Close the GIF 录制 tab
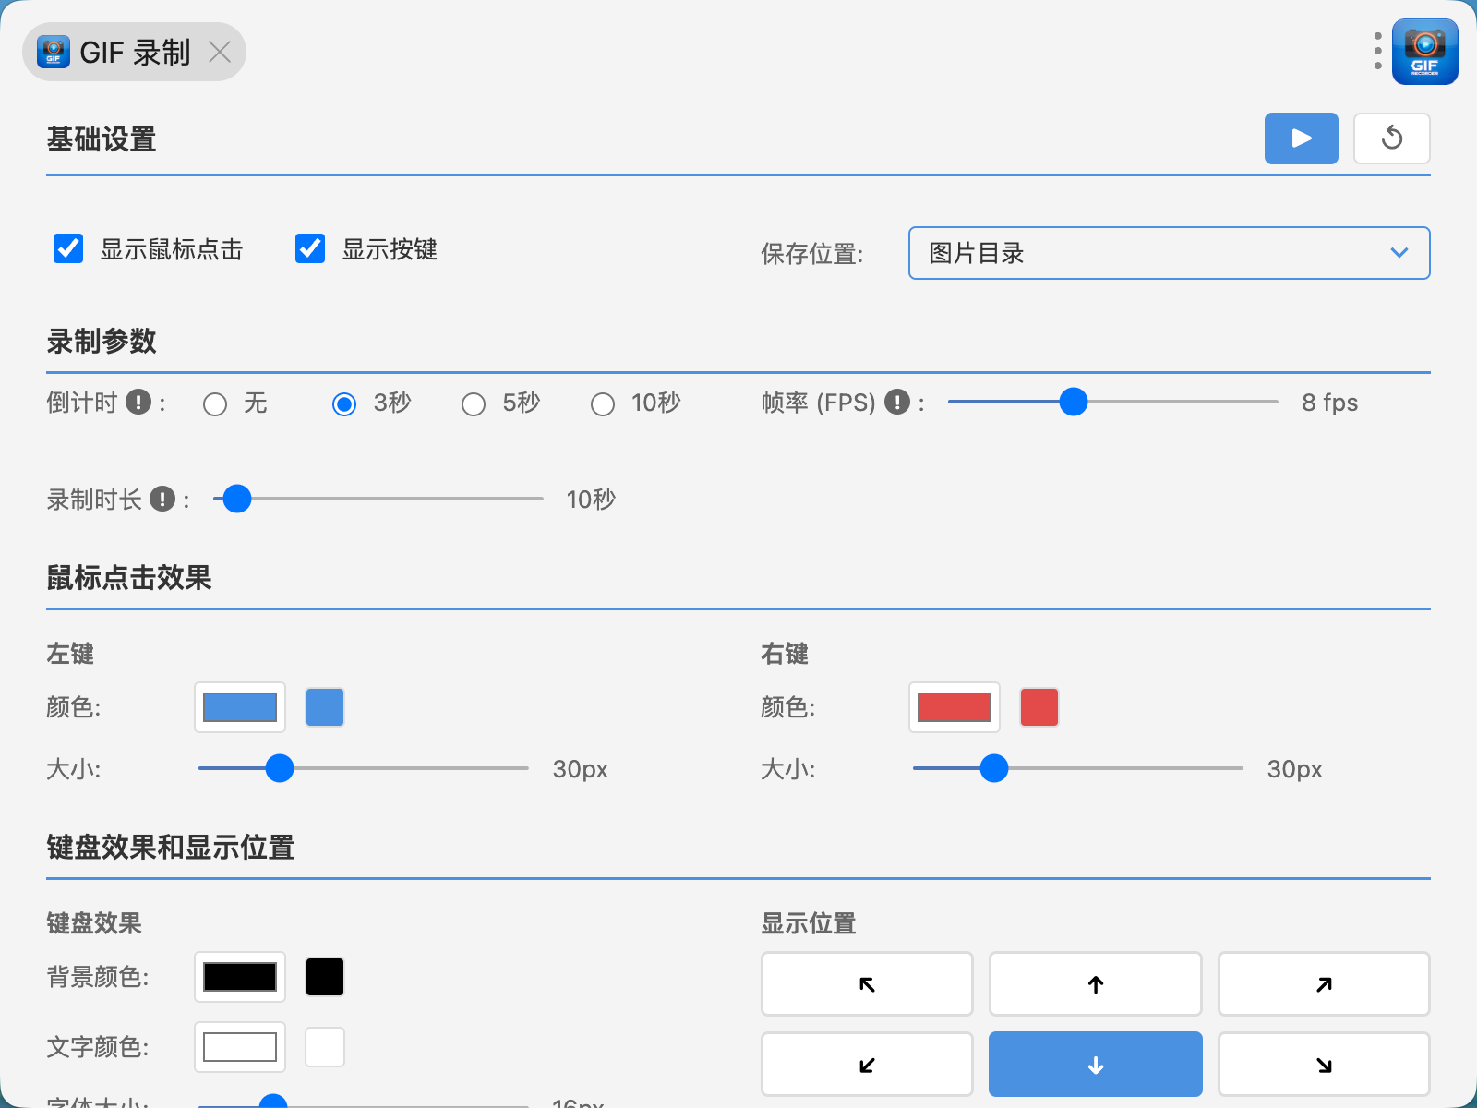The width and height of the screenshot is (1477, 1108). [220, 53]
